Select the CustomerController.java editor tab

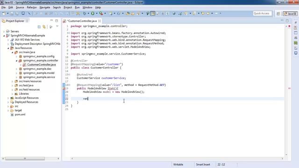(x=82, y=21)
